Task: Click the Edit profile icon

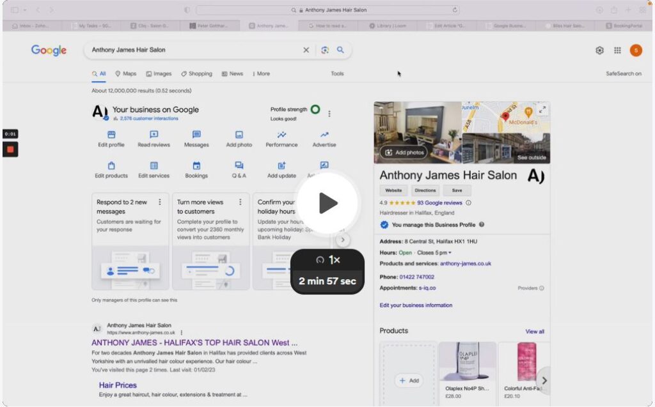Action: point(111,134)
